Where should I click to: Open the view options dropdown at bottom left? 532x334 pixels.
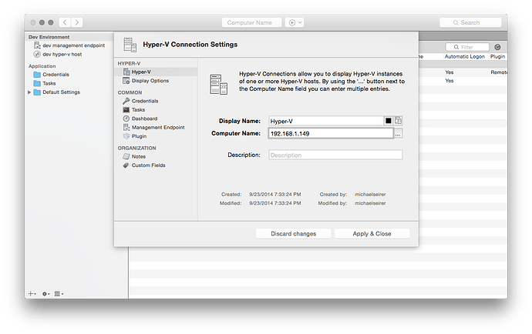point(59,293)
